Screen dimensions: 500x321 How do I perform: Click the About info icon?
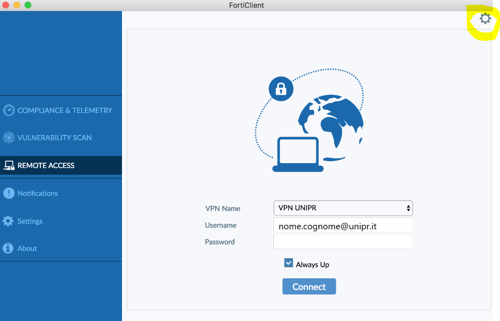8,249
